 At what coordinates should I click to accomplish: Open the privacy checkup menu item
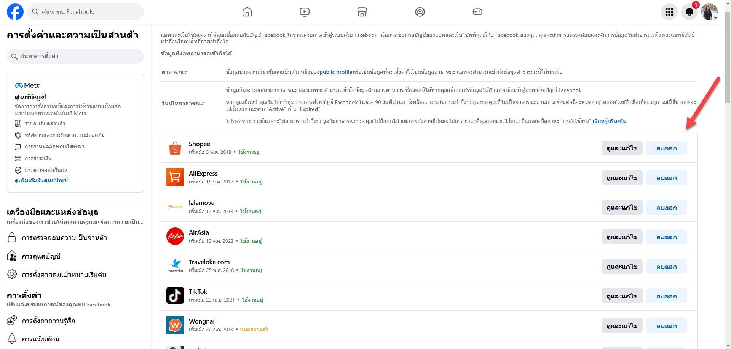pos(64,238)
